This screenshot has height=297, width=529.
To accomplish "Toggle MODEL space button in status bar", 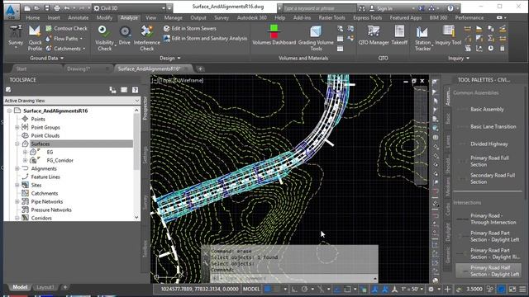I will 251,289.
